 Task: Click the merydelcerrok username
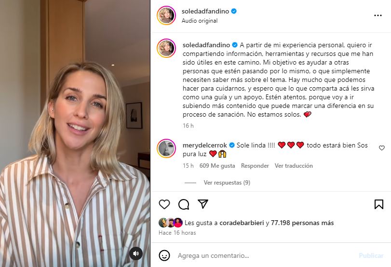[x=205, y=145]
